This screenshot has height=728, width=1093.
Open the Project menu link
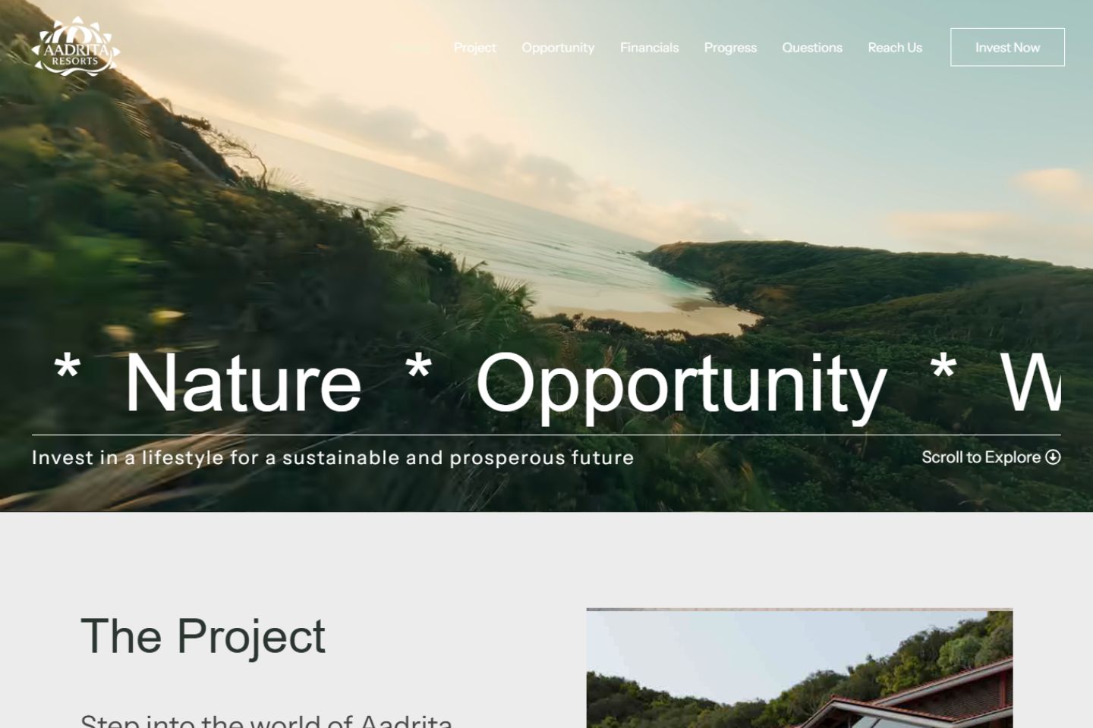(475, 47)
